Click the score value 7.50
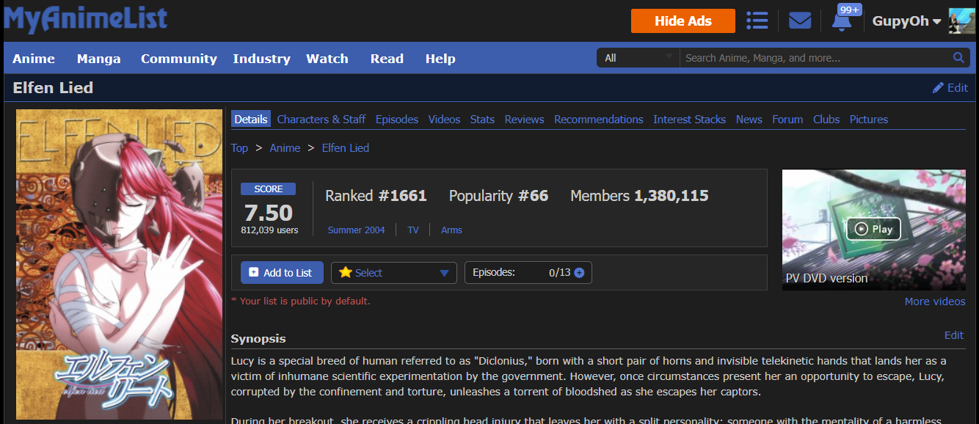The width and height of the screenshot is (979, 424). (x=269, y=213)
